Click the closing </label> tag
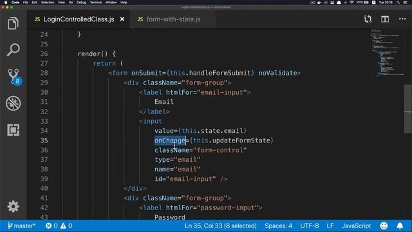This screenshot has height=232, width=412. (154, 111)
